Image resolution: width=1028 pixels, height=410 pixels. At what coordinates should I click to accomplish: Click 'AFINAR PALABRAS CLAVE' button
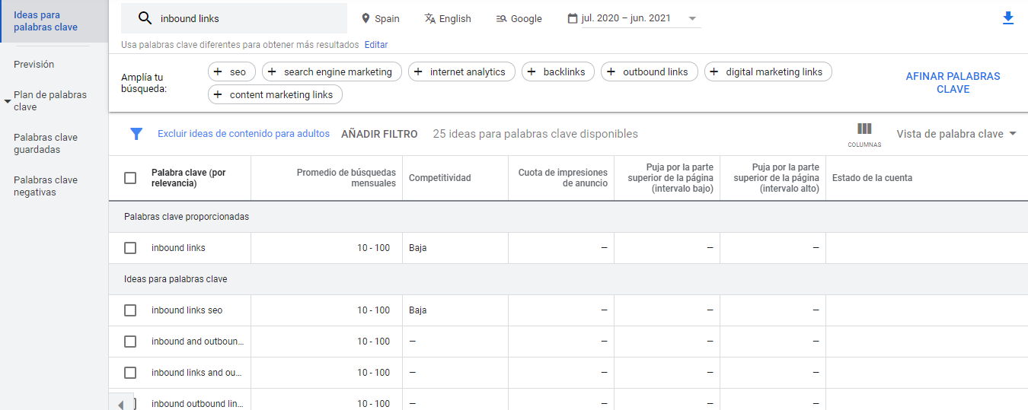tap(953, 83)
